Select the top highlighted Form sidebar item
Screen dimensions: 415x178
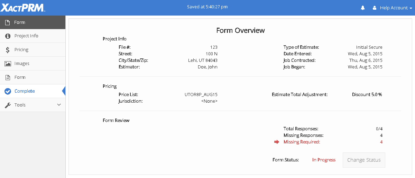pos(33,22)
